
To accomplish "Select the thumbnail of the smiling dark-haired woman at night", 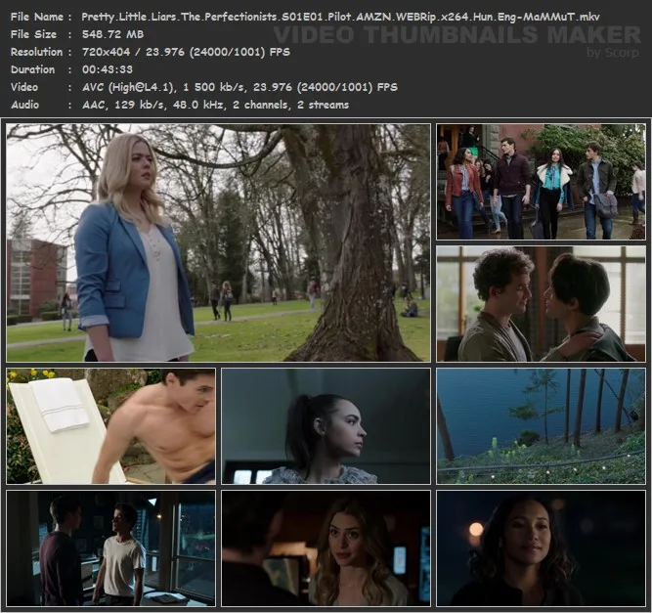I will 541,548.
